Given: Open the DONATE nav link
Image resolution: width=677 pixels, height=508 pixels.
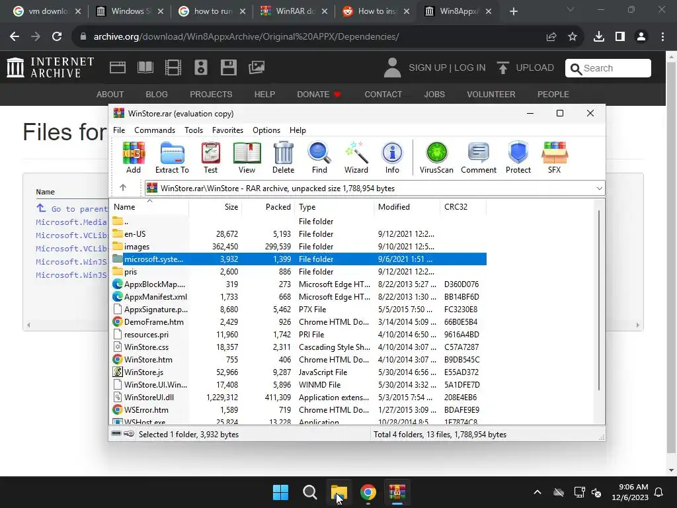Looking at the screenshot, I should [318, 94].
